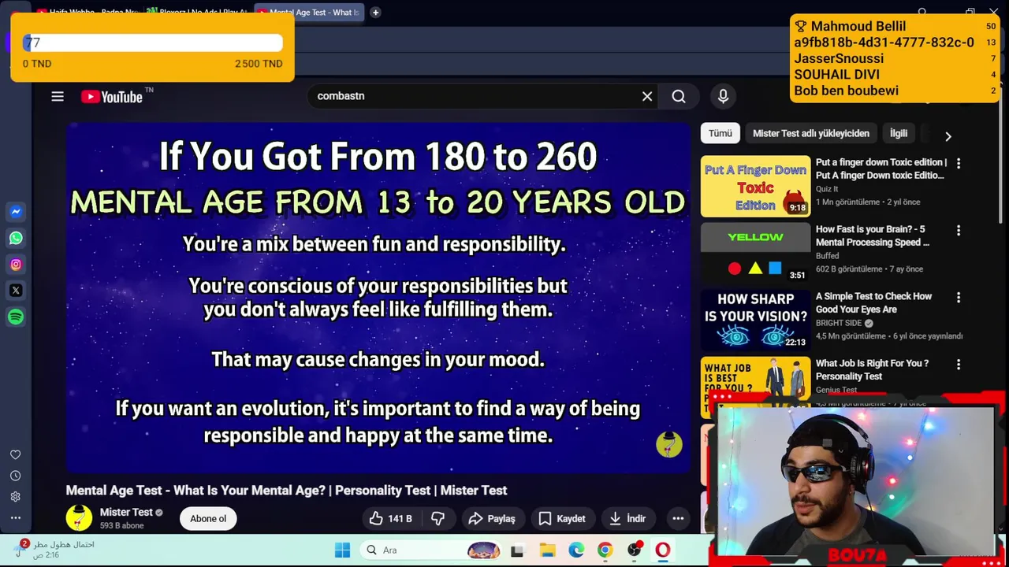The width and height of the screenshot is (1009, 567).
Task: Open title 'A Simple Test to Check How Good'
Action: click(873, 302)
